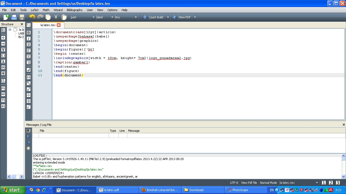The image size is (346, 194).
Task: Create a new document from the toolbar
Action: pyautogui.click(x=6, y=17)
